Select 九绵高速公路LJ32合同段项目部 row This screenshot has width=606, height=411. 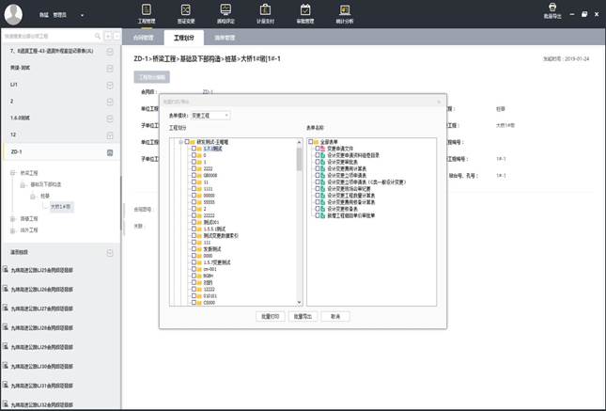point(42,404)
